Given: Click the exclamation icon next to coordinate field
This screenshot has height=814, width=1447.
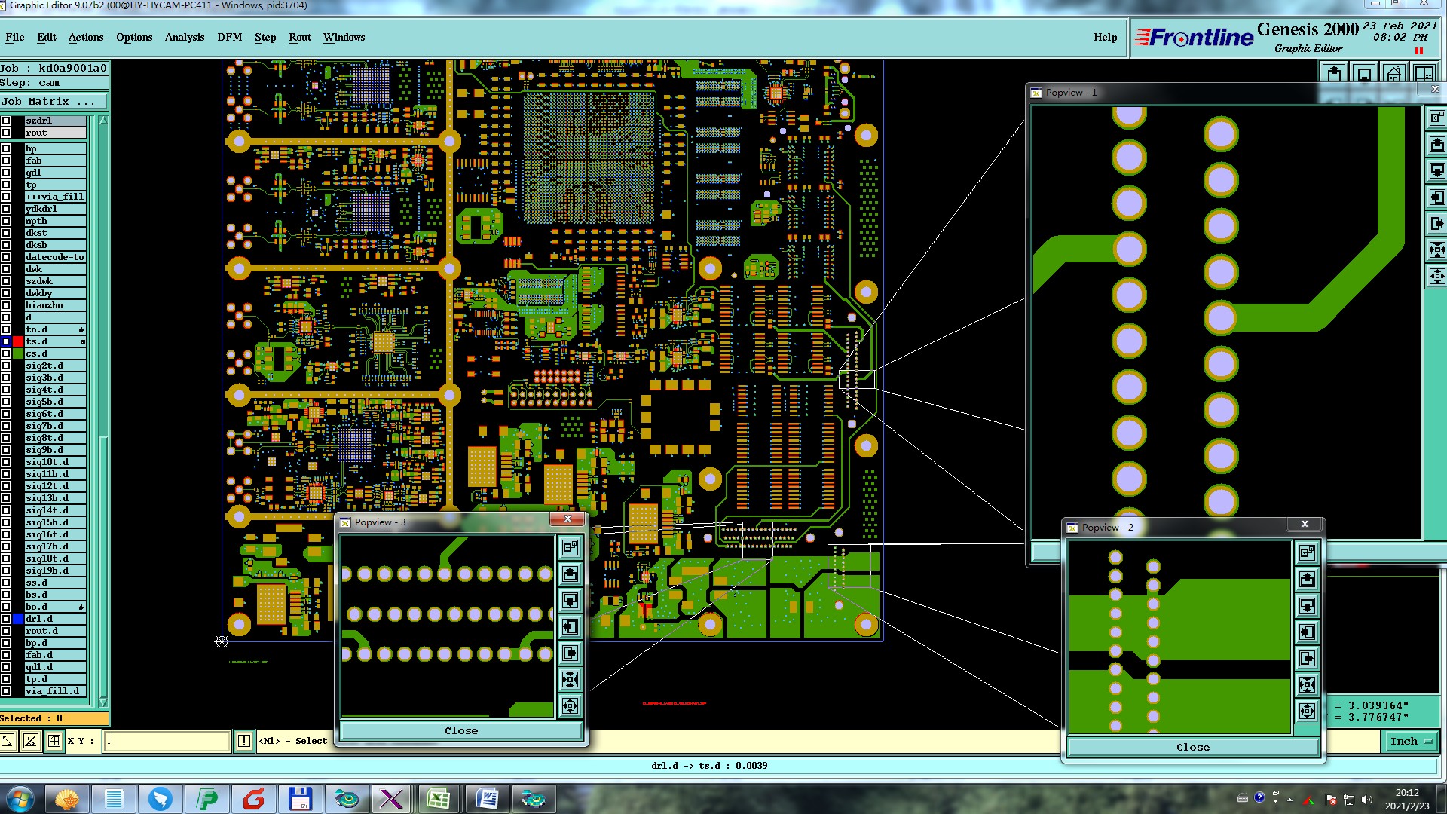Looking at the screenshot, I should coord(243,741).
